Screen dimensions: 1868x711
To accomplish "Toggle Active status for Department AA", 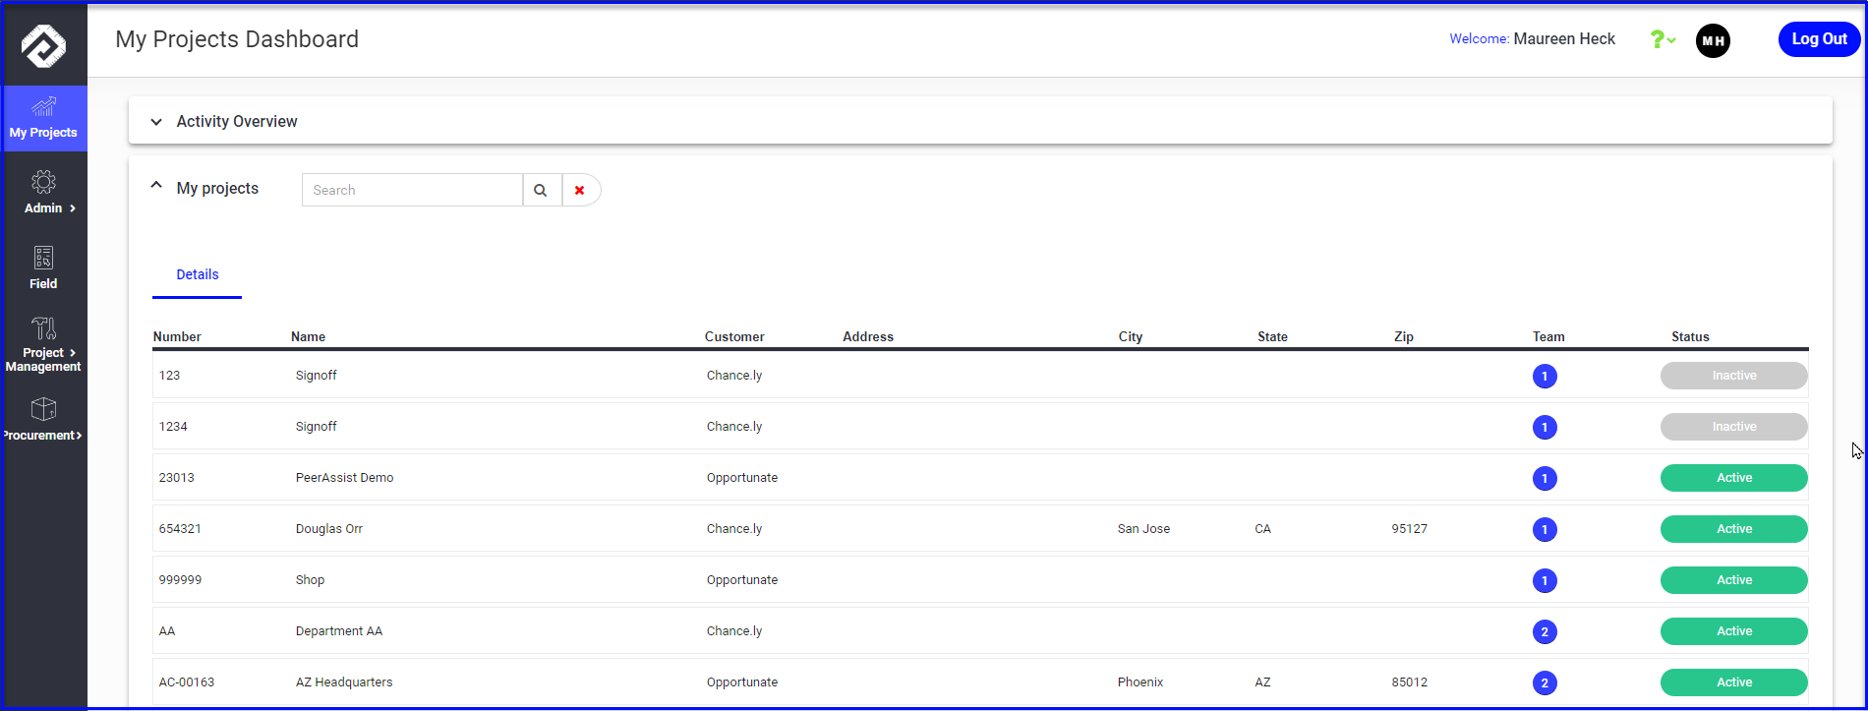I will tap(1734, 631).
